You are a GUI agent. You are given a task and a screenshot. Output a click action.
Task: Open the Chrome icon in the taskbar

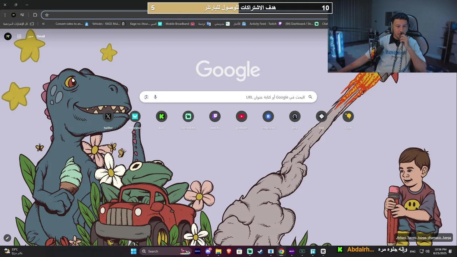(x=281, y=251)
